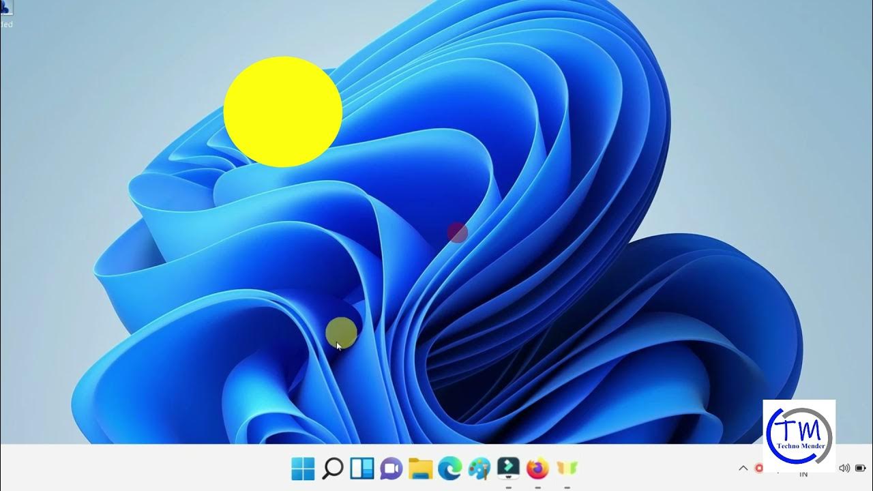Open the Widgets panel icon
This screenshot has width=873, height=491.
pos(362,468)
